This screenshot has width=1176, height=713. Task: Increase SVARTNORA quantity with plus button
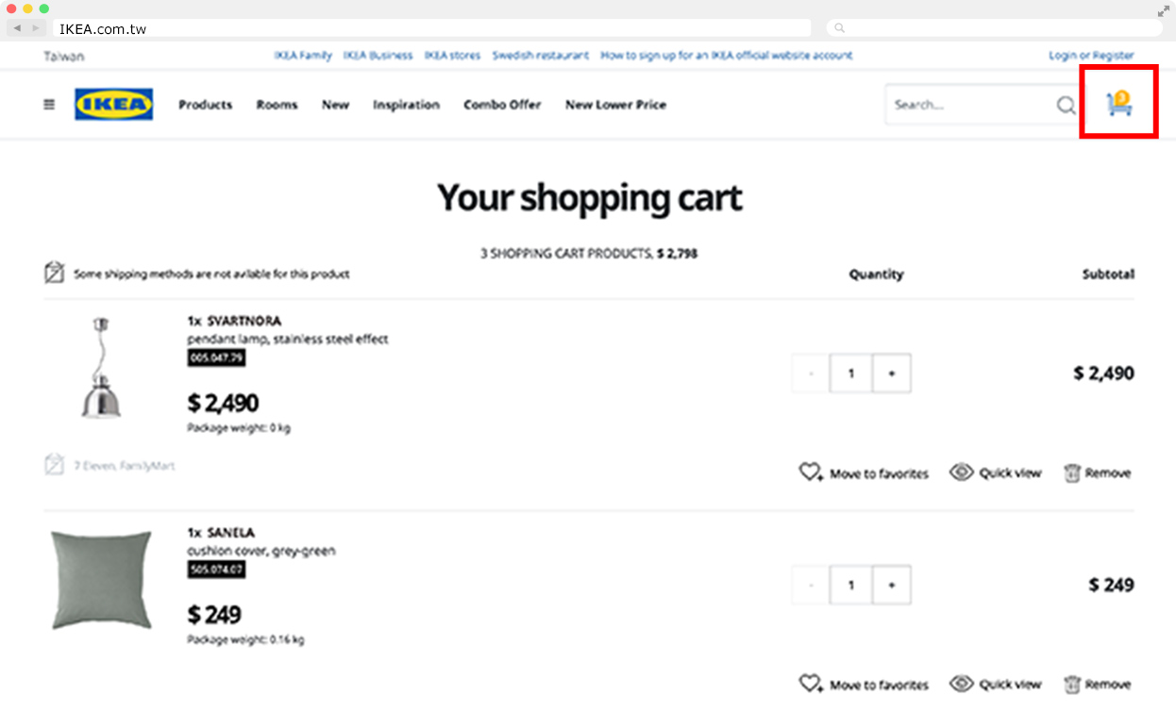tap(891, 373)
